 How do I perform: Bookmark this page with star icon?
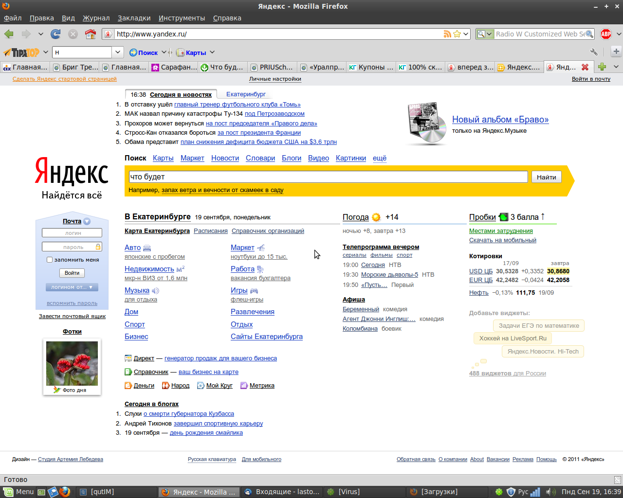[457, 34]
